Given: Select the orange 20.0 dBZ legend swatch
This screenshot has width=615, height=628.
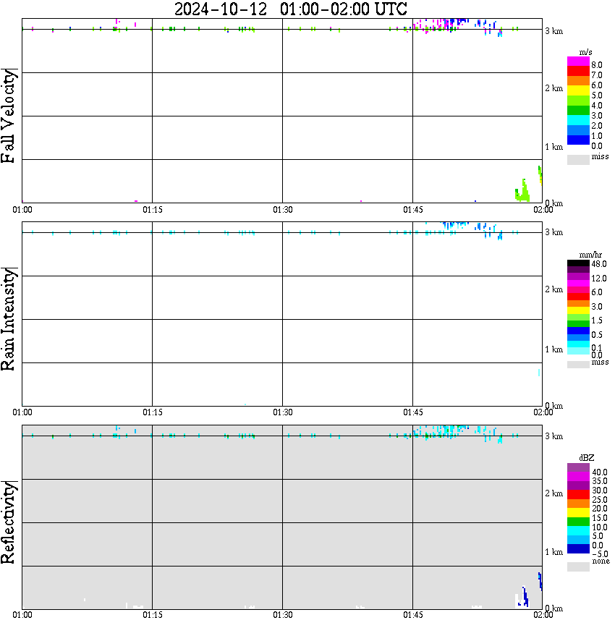Looking at the screenshot, I should pos(578,504).
